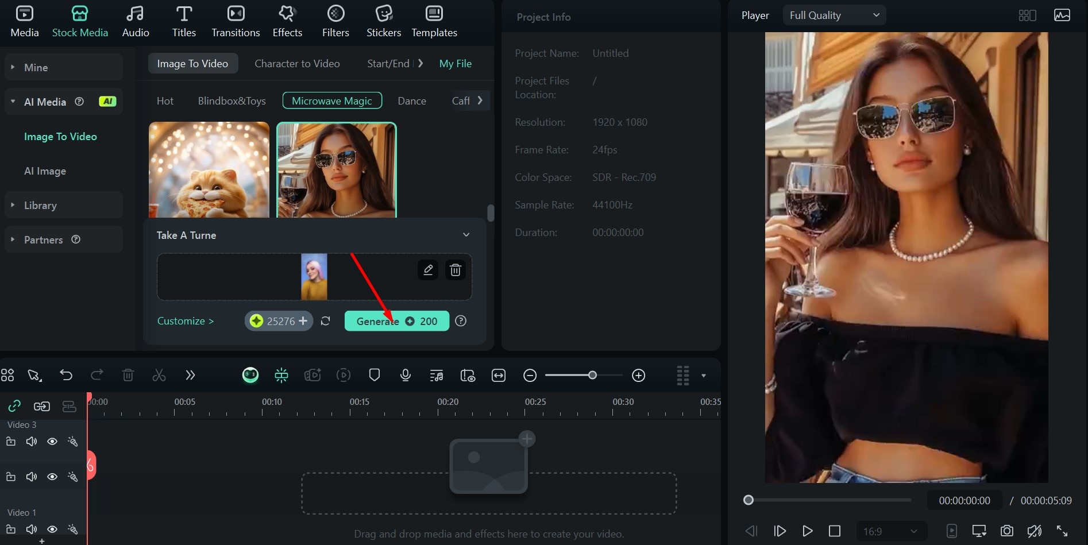Choose the cat eating pizza template
This screenshot has height=545, width=1088.
[x=209, y=169]
